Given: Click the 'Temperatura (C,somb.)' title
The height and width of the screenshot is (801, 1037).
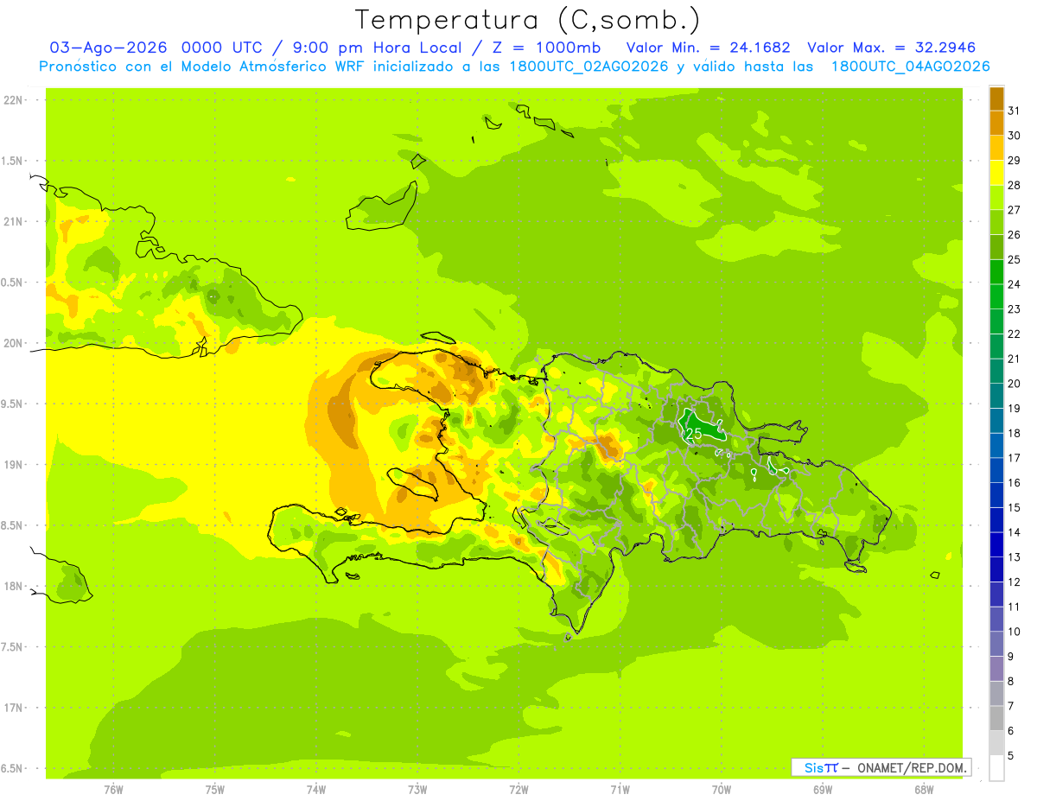Looking at the screenshot, I should coord(528,20).
